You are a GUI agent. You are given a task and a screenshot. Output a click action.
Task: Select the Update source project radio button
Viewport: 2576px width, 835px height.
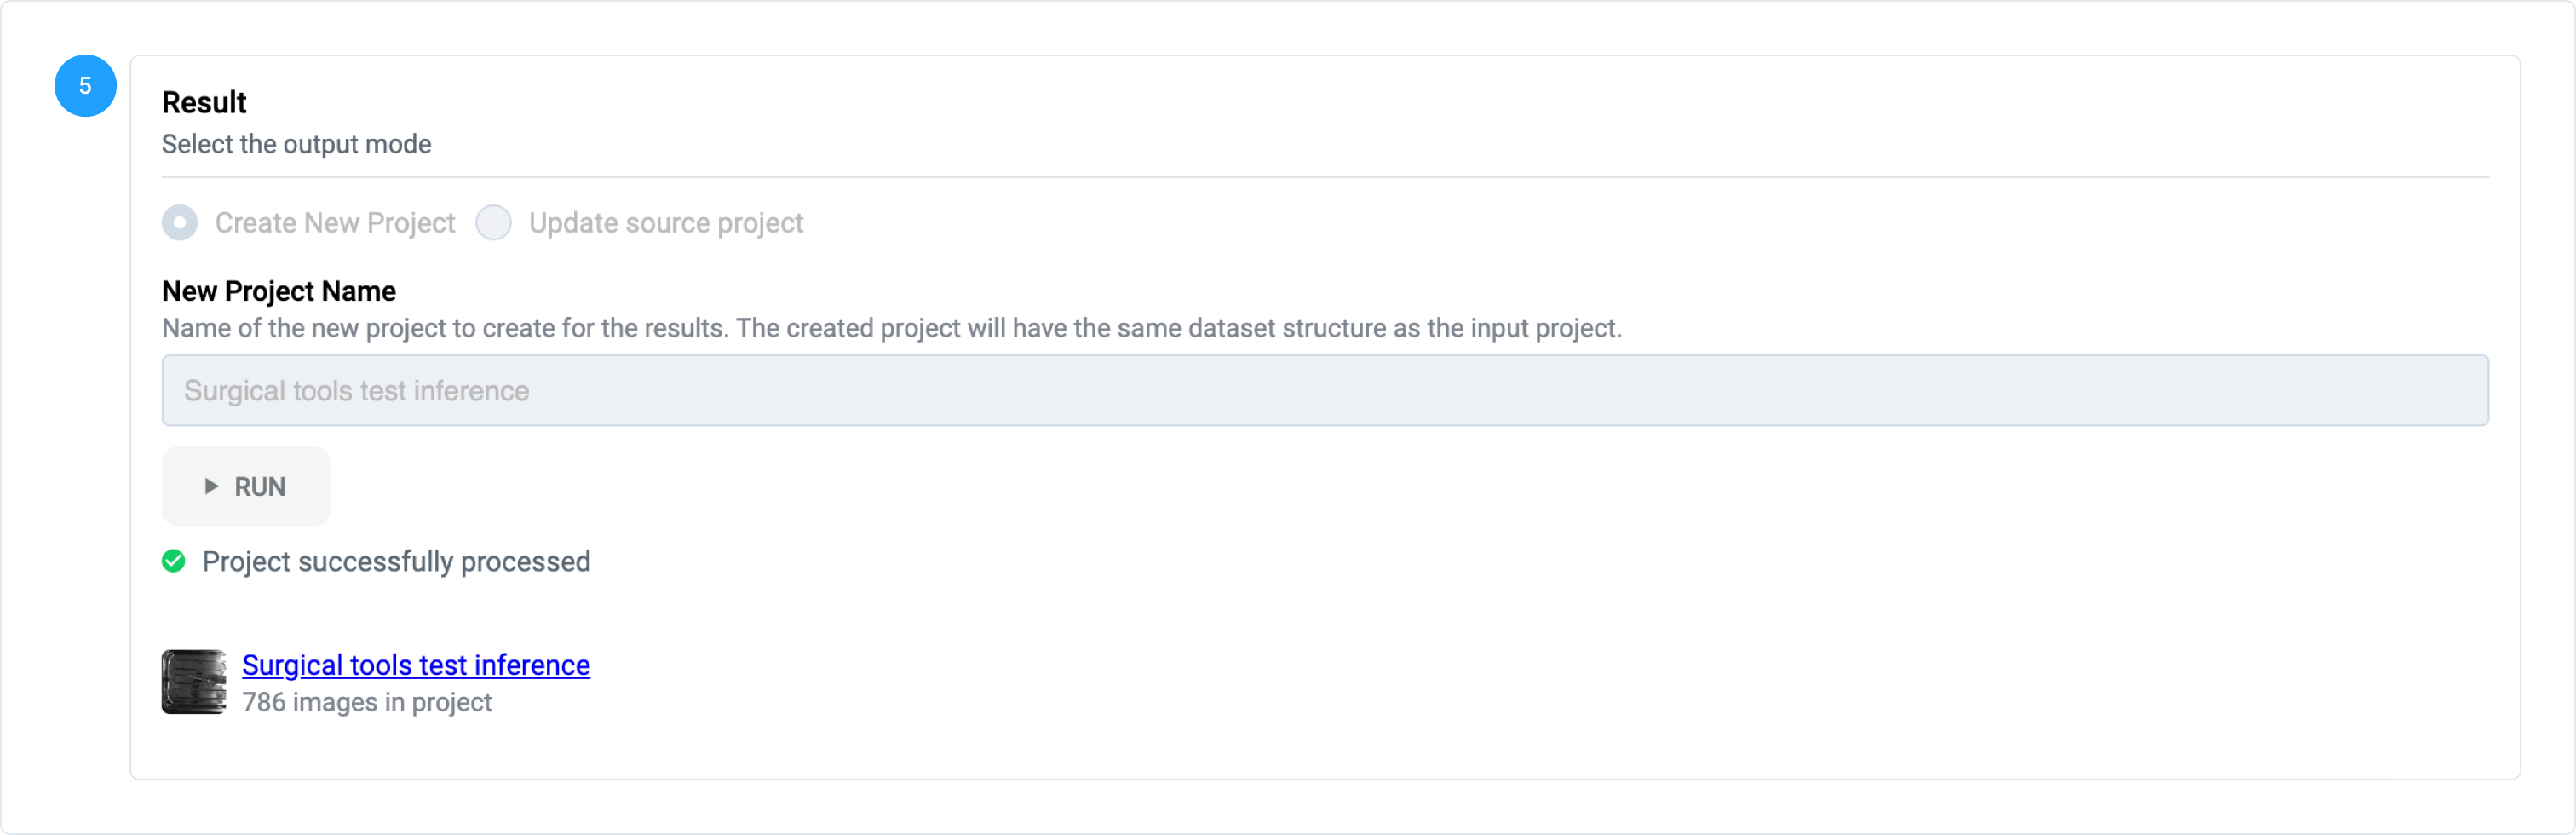tap(493, 222)
